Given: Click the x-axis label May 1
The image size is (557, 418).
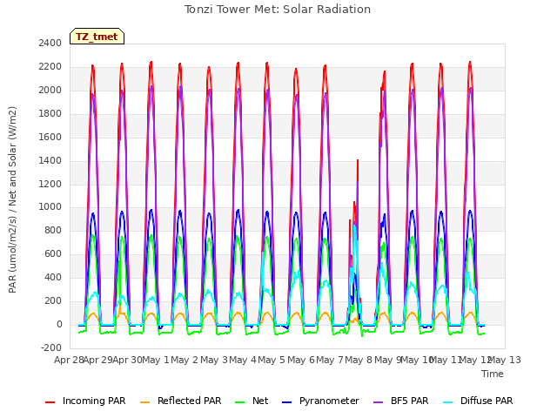Looking at the screenshot, I should point(156,360).
